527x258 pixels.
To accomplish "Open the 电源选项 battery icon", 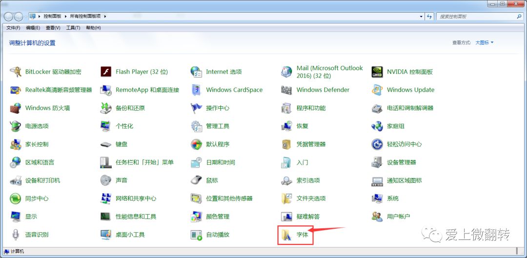I will point(16,126).
